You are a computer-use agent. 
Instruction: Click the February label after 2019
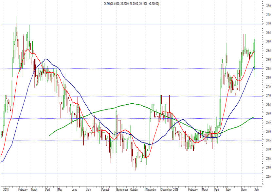click(x=193, y=190)
